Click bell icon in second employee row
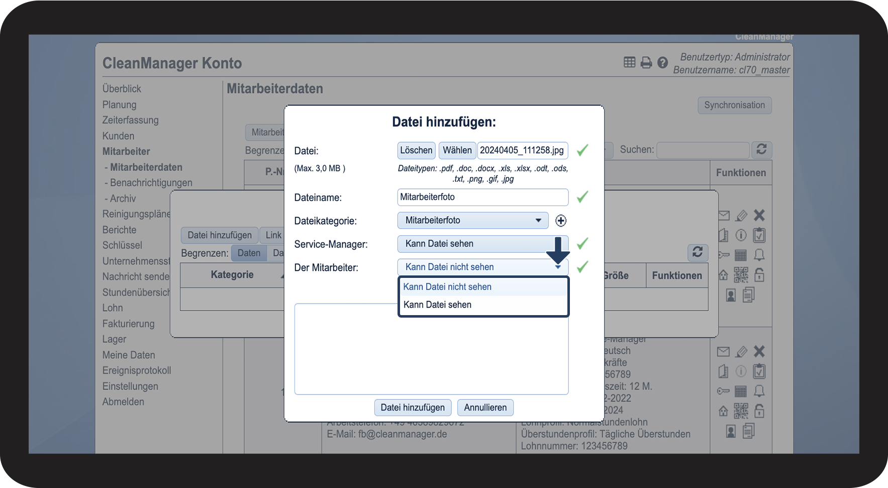 coord(759,391)
